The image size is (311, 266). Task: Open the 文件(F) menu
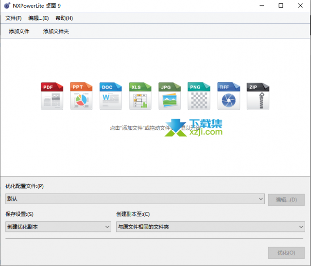click(x=14, y=18)
